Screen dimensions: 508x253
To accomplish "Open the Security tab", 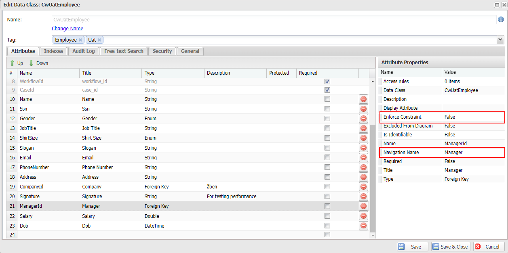I will (x=162, y=51).
